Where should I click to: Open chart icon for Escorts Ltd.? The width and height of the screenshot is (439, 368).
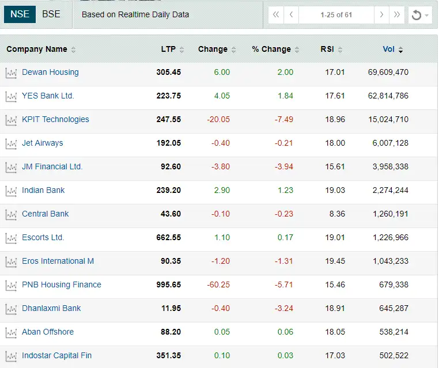coord(11,238)
